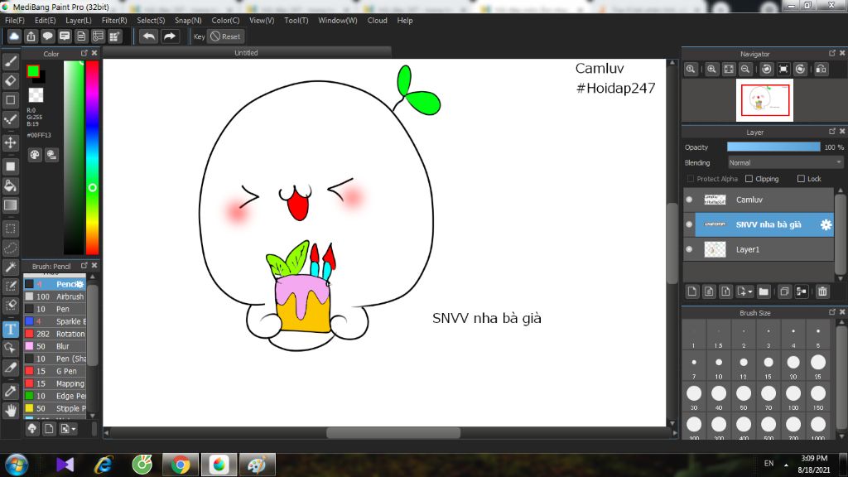Select the Eyedropper tool
This screenshot has height=477, width=848.
point(10,391)
